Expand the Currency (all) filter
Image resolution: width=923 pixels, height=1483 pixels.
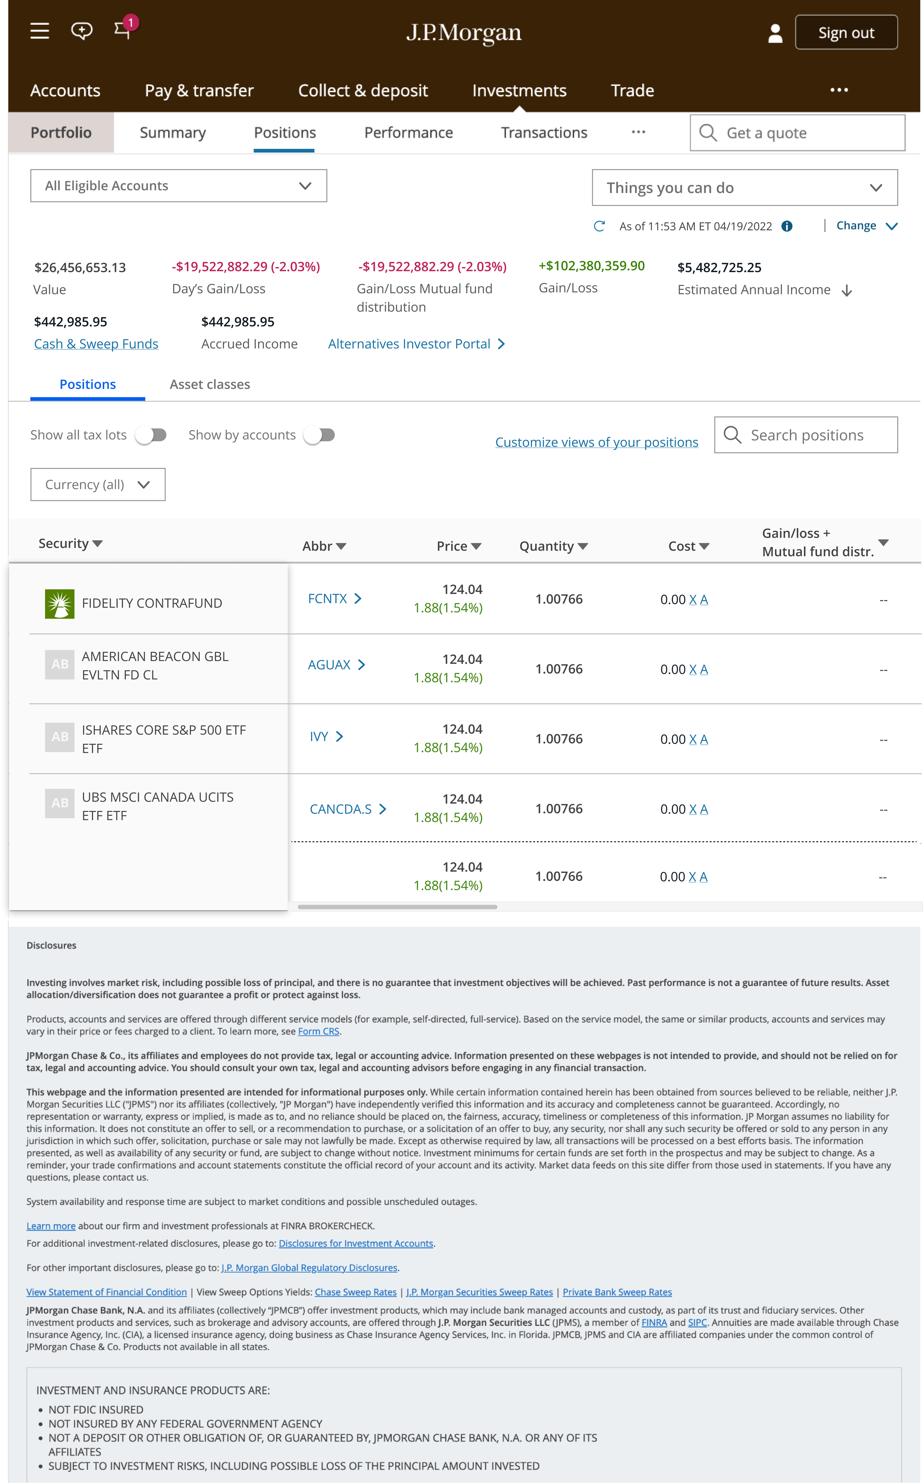(98, 484)
